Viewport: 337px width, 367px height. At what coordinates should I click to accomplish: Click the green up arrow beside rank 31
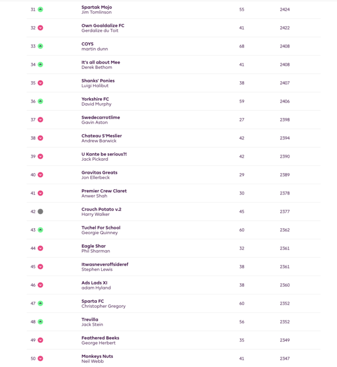pyautogui.click(x=40, y=10)
